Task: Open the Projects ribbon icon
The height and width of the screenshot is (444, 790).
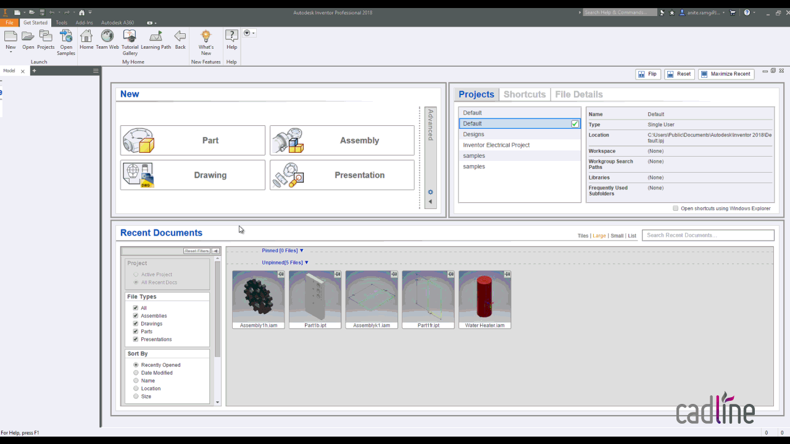Action: pos(46,36)
